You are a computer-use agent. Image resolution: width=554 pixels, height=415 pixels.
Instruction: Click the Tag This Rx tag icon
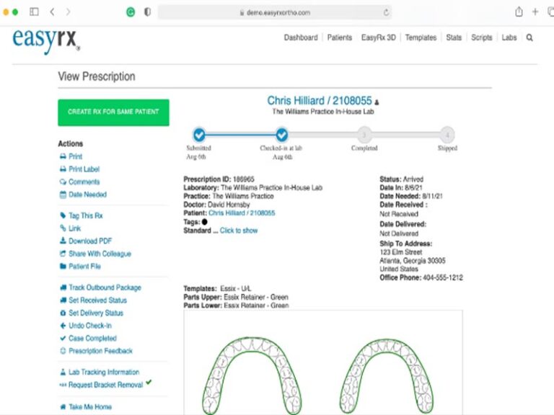[63, 215]
